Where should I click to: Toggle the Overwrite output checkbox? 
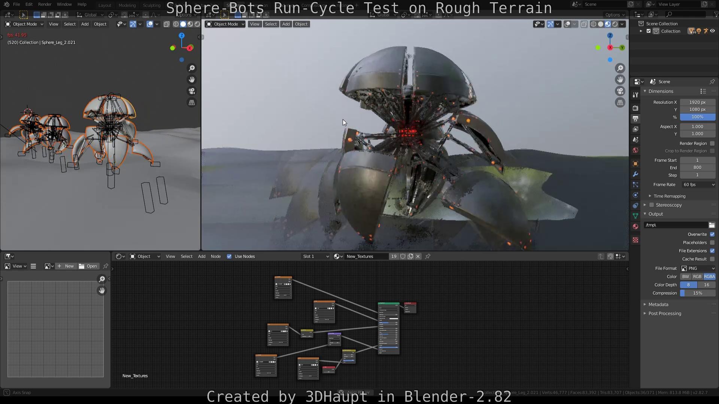[712, 234]
